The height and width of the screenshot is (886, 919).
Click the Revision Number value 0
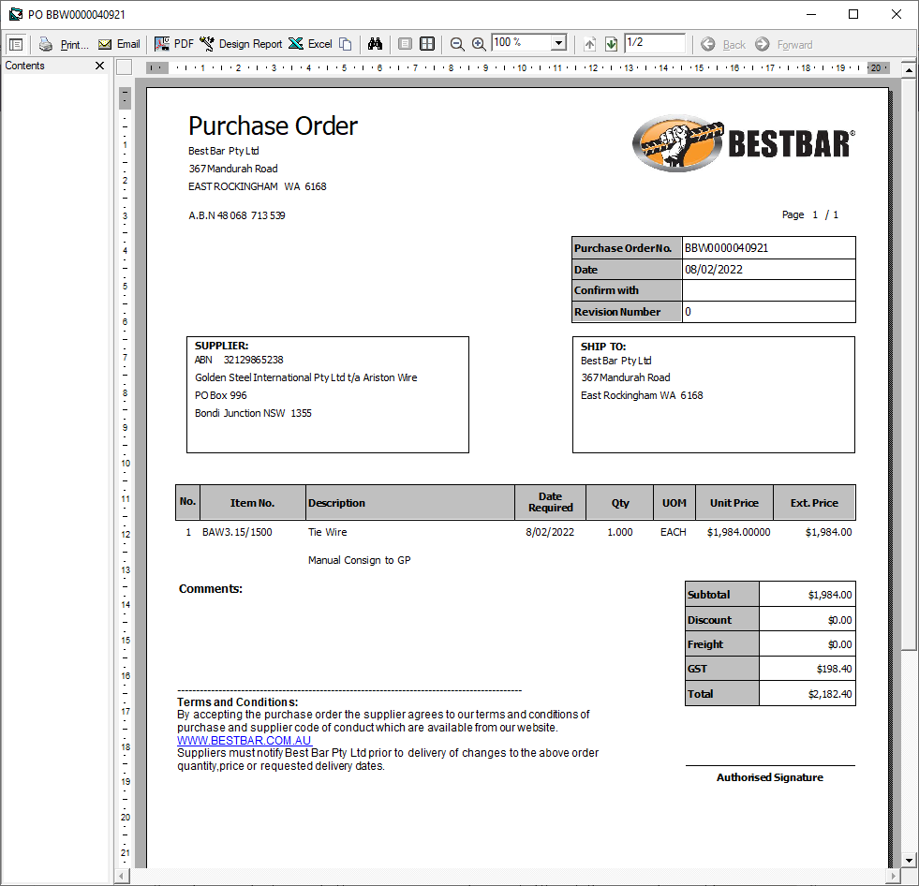[688, 312]
